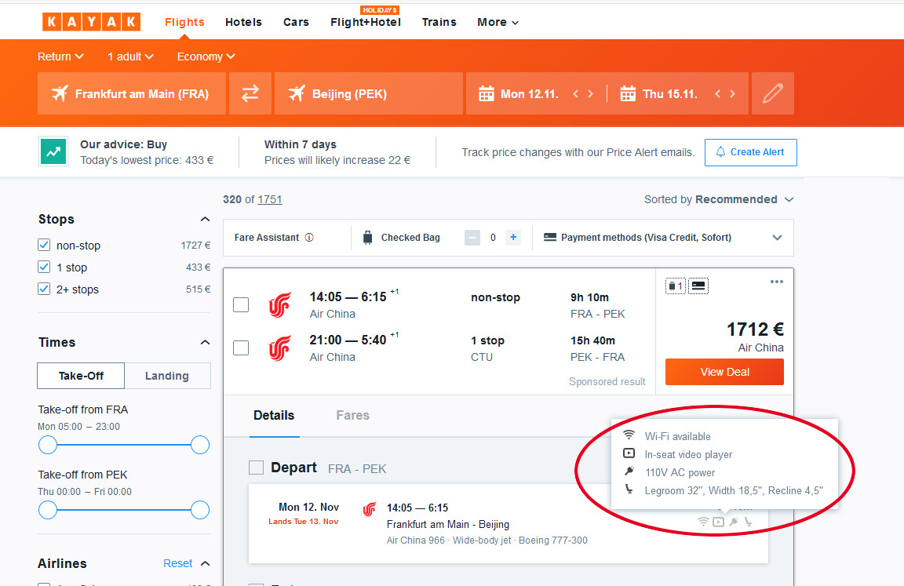The width and height of the screenshot is (904, 586).
Task: Click the price trend advice icon
Action: click(53, 151)
